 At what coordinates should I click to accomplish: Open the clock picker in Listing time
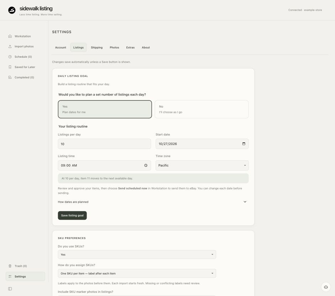point(146,165)
